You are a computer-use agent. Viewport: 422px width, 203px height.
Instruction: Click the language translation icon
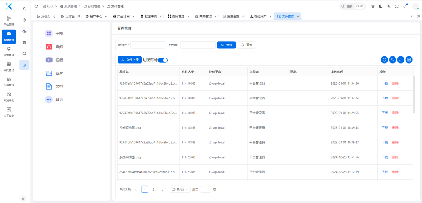389,6
